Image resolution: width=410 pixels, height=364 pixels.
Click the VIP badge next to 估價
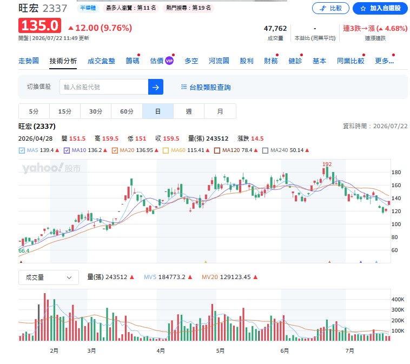click(169, 61)
